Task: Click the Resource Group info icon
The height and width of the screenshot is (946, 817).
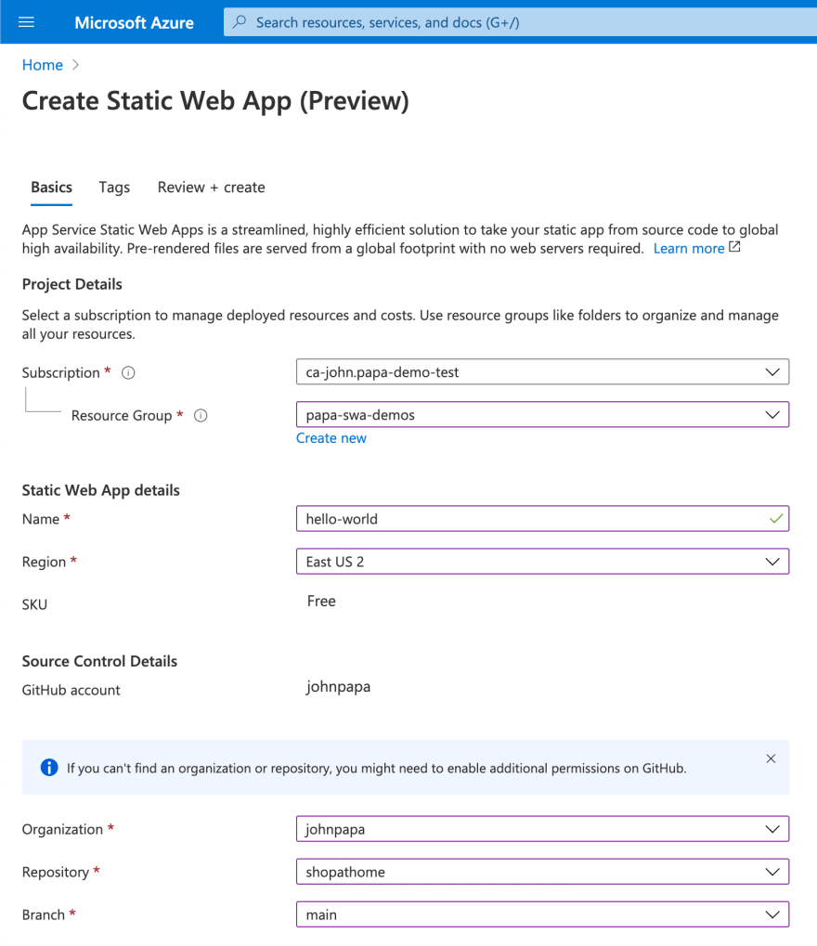Action: (x=201, y=416)
